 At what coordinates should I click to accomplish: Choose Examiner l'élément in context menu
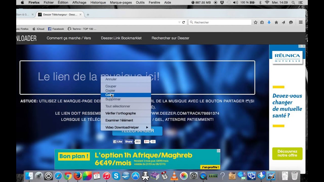126,120
